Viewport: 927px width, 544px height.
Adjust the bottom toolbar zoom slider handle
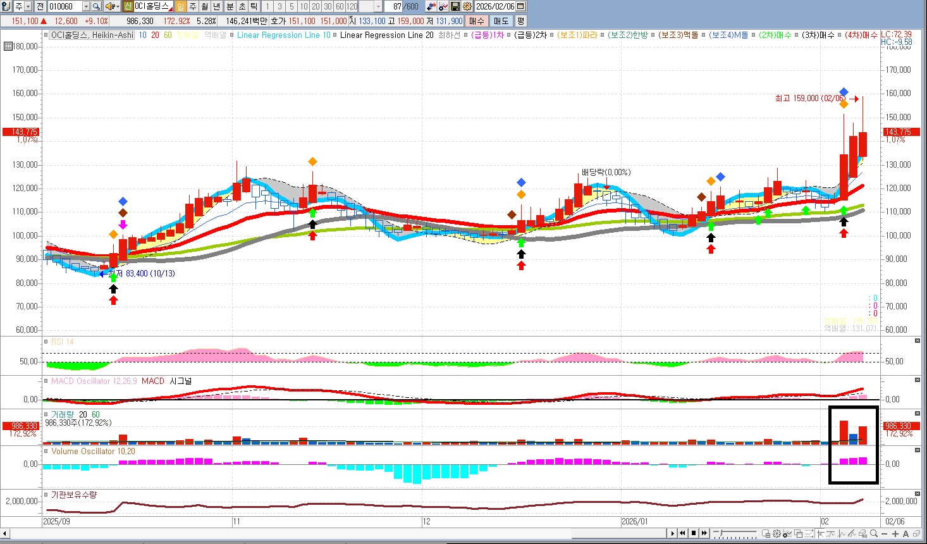[721, 533]
